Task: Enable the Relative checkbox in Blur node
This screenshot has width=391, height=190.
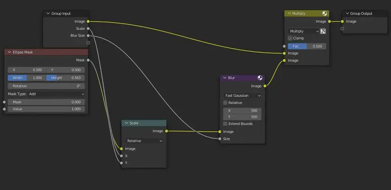Action: (x=226, y=103)
